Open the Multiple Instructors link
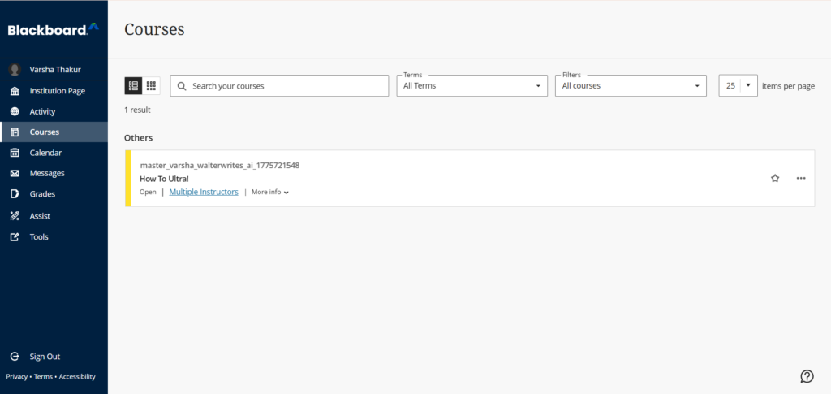Image resolution: width=831 pixels, height=394 pixels. pyautogui.click(x=204, y=192)
